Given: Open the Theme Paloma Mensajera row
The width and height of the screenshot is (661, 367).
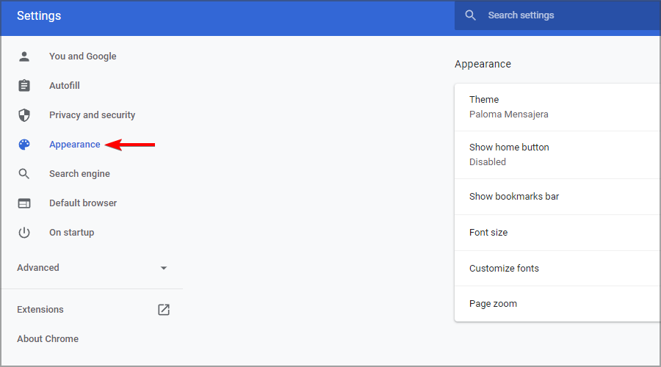Looking at the screenshot, I should (557, 107).
